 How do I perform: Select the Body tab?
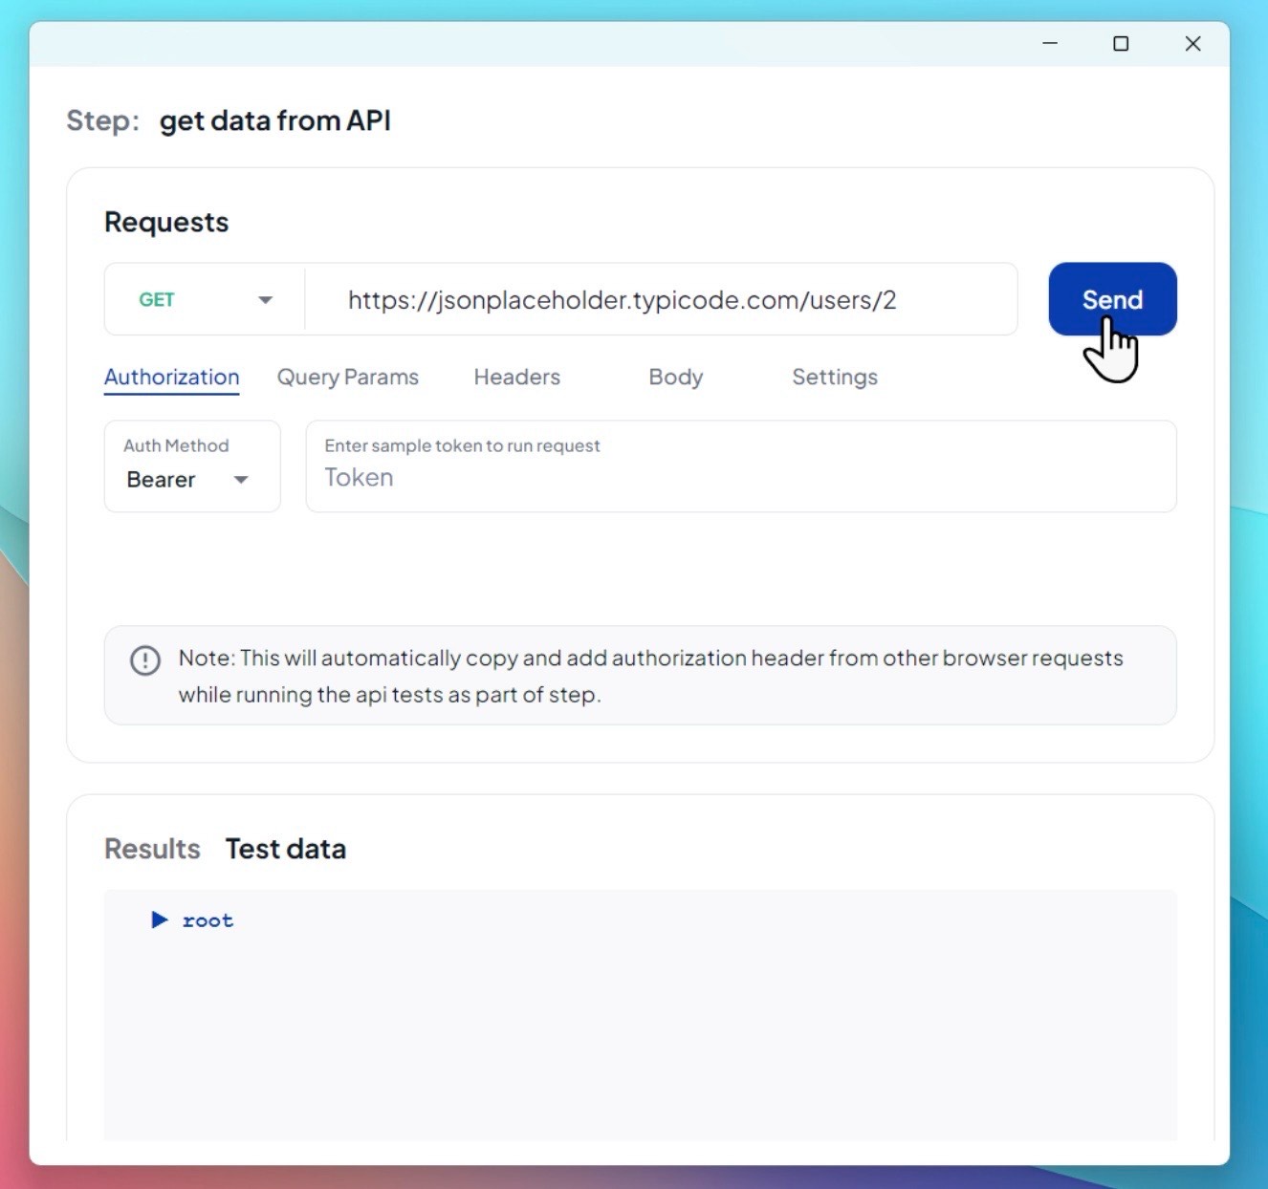(x=675, y=377)
